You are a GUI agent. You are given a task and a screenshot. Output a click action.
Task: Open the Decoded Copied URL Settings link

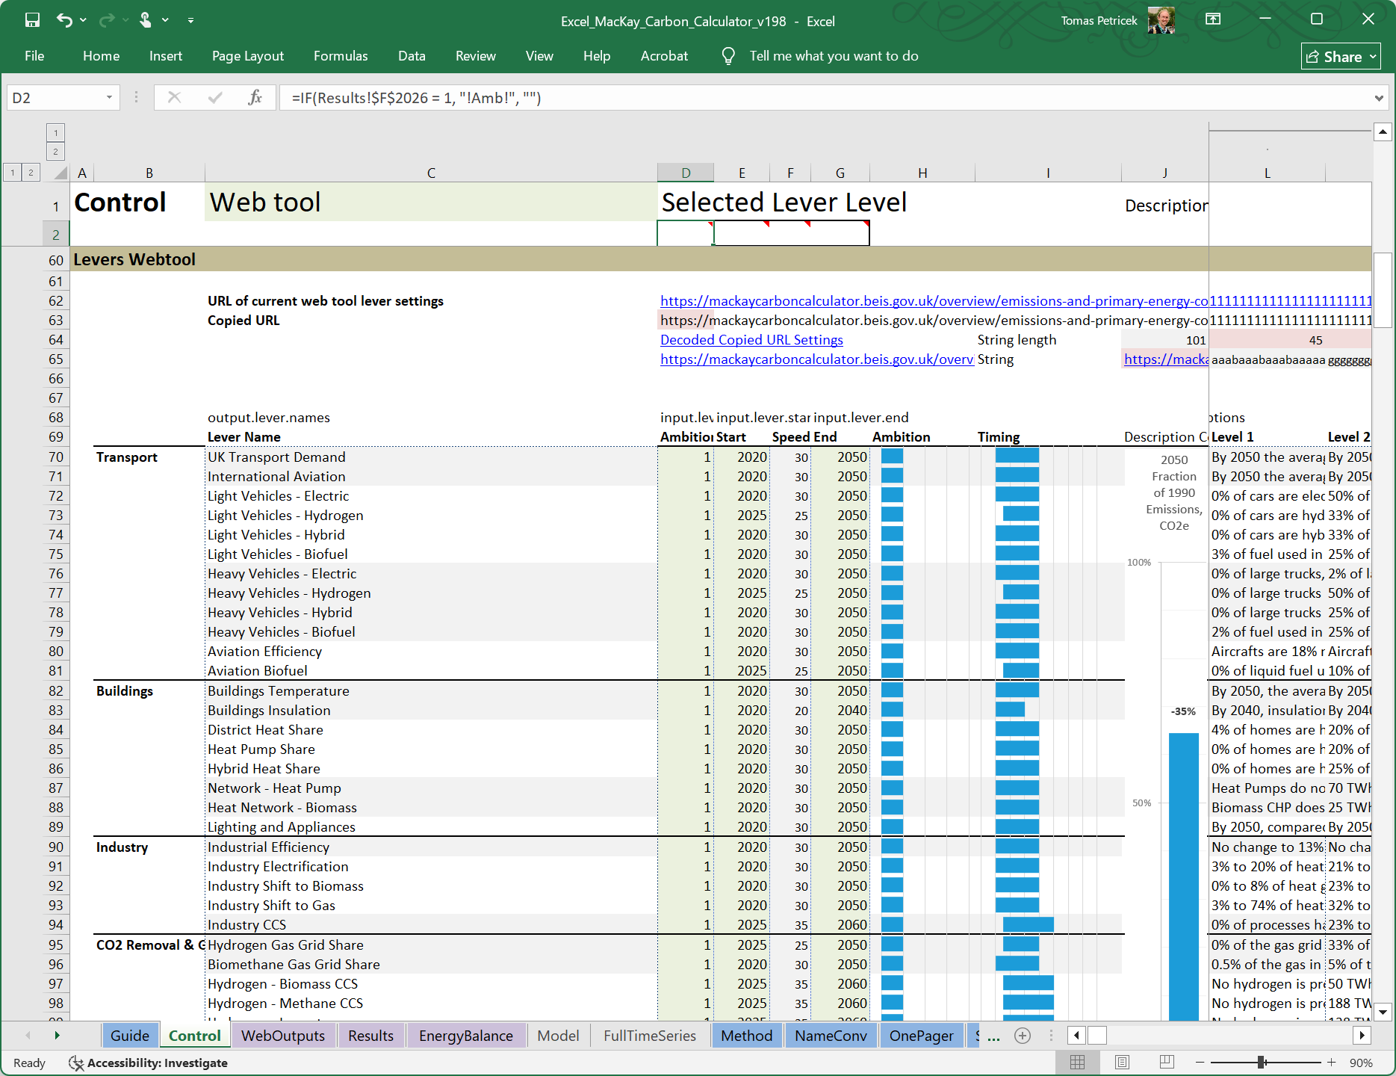click(751, 340)
